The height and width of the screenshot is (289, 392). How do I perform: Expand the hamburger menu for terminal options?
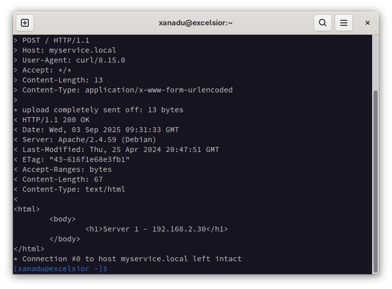[x=344, y=23]
